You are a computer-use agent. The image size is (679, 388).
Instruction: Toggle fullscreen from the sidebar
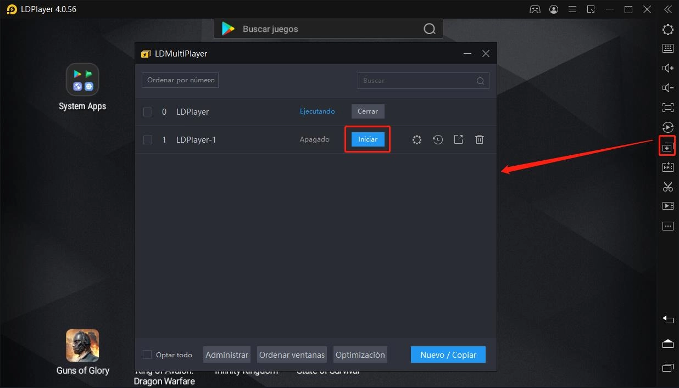pos(668,108)
